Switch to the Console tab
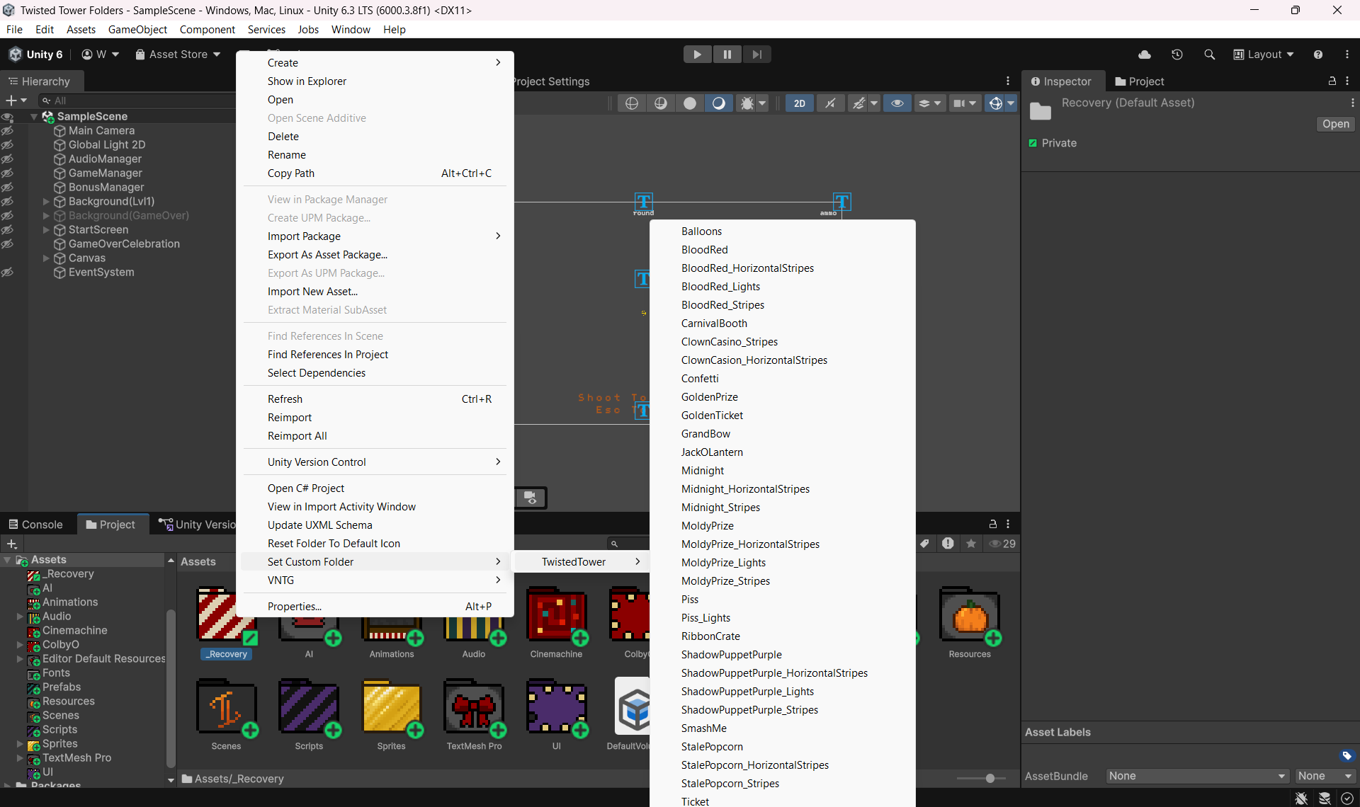Viewport: 1360px width, 807px height. pyautogui.click(x=36, y=525)
